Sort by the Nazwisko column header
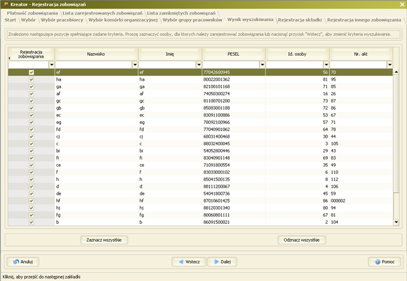The width and height of the screenshot is (407, 281). 96,54
